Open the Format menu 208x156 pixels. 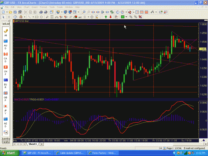point(43,7)
